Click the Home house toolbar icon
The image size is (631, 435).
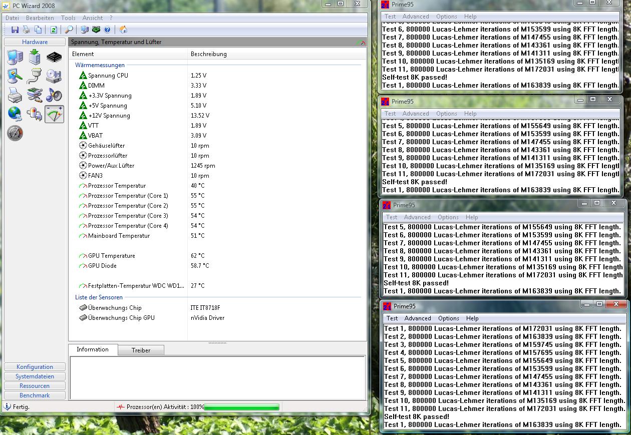(x=123, y=30)
